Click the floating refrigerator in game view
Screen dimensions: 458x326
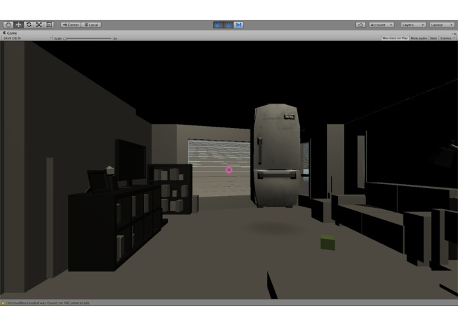(276, 156)
